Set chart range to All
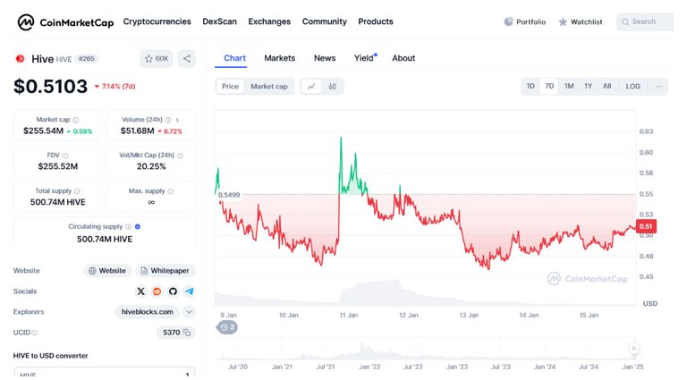This screenshot has height=380, width=687. [606, 86]
